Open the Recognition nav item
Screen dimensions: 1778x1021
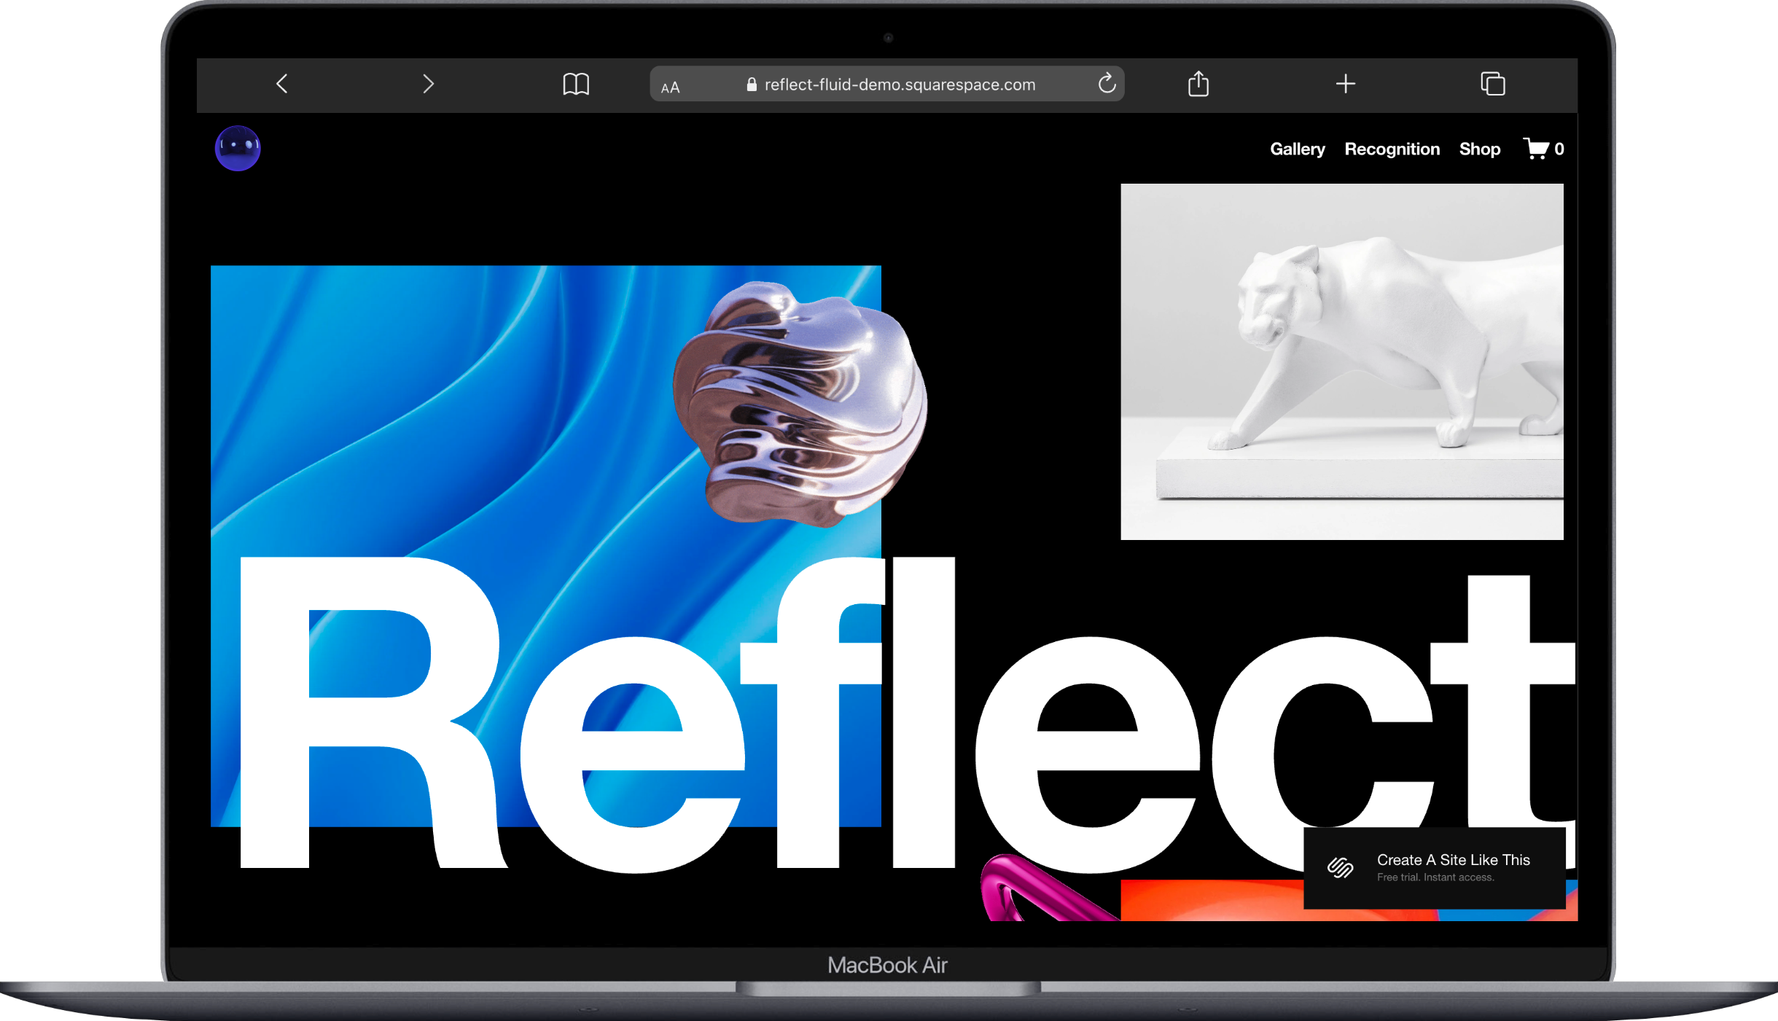[x=1392, y=149]
